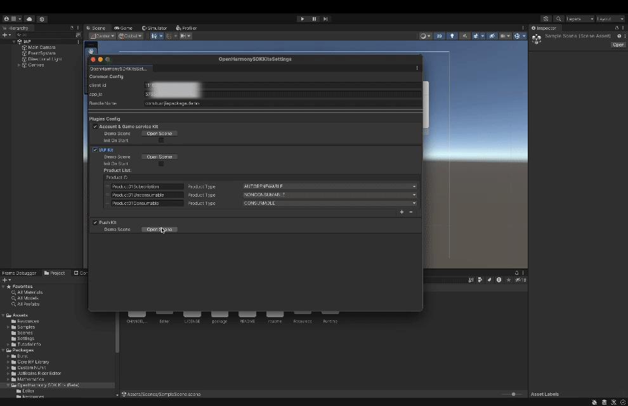Click the + button to add a product
Viewport: 628px width, 406px height.
[401, 212]
